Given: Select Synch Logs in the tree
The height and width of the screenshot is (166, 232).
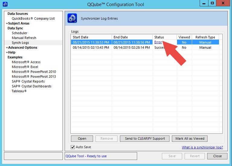Looking at the screenshot, I should coord(20,43).
